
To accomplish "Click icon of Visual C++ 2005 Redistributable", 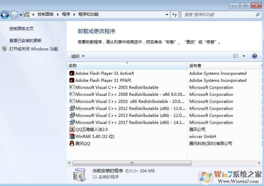I will [x=72, y=87].
